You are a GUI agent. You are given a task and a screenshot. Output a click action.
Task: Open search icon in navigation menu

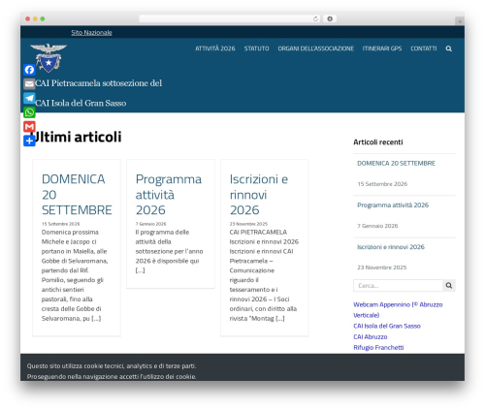tap(449, 48)
